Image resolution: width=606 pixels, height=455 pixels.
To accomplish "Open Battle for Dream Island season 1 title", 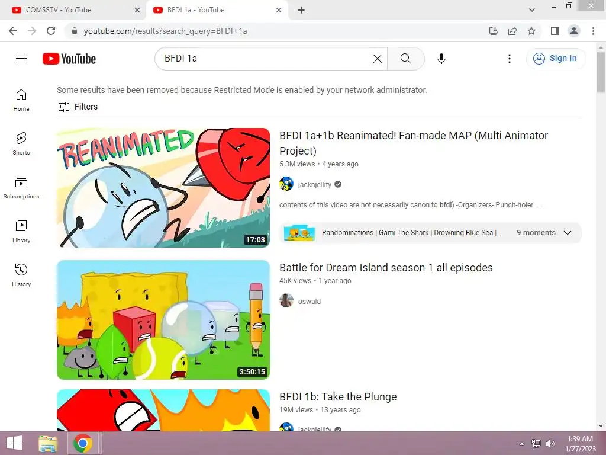I will pyautogui.click(x=386, y=268).
